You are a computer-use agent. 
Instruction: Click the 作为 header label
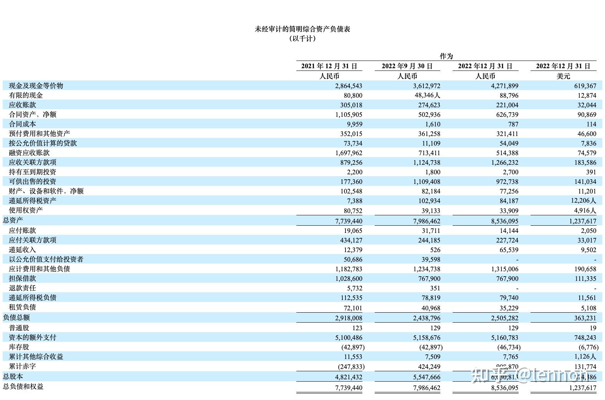446,56
